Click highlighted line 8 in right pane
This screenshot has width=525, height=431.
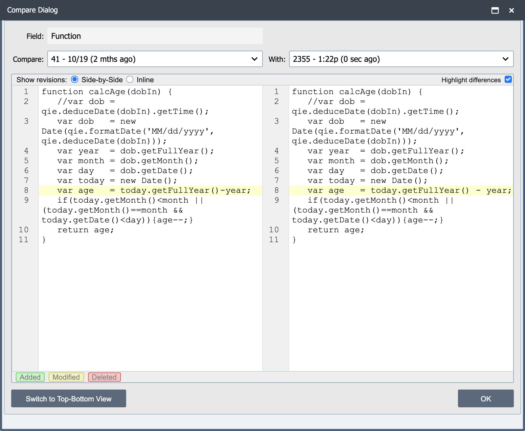[401, 190]
